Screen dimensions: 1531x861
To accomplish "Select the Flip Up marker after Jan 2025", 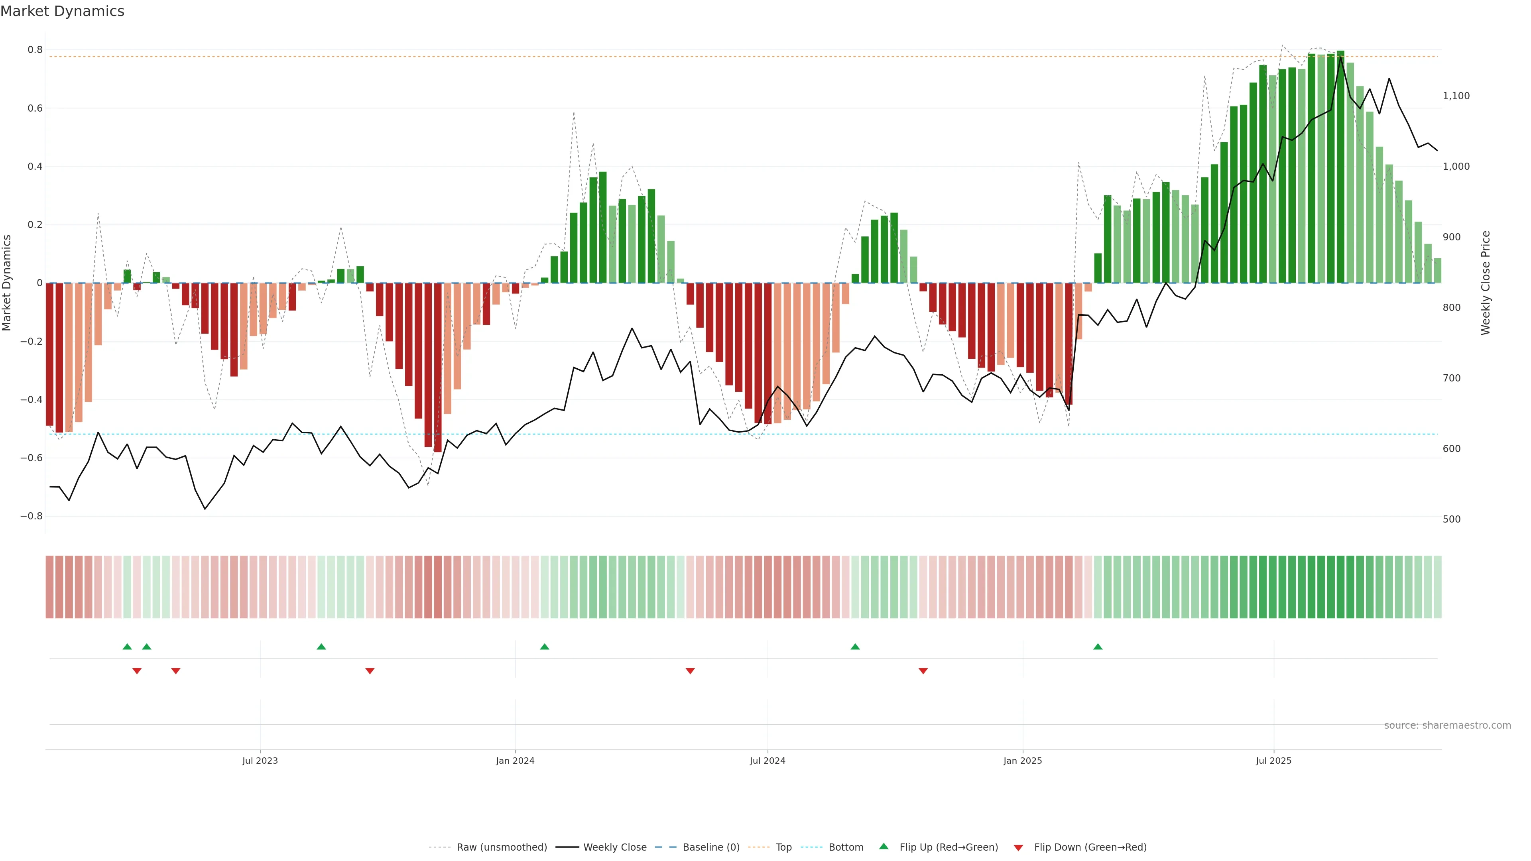I will pyautogui.click(x=1098, y=647).
